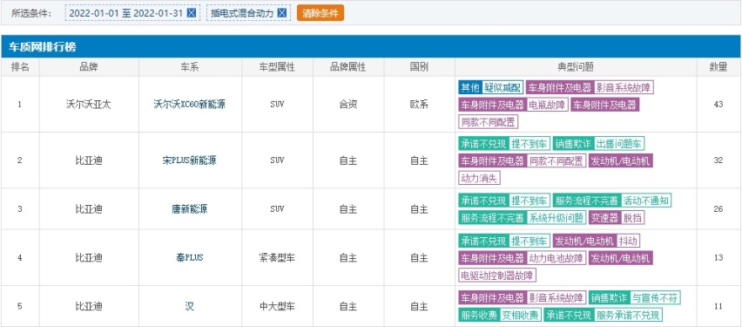Click the 排名 column header
Screen dimensions: 742x327
[20, 67]
